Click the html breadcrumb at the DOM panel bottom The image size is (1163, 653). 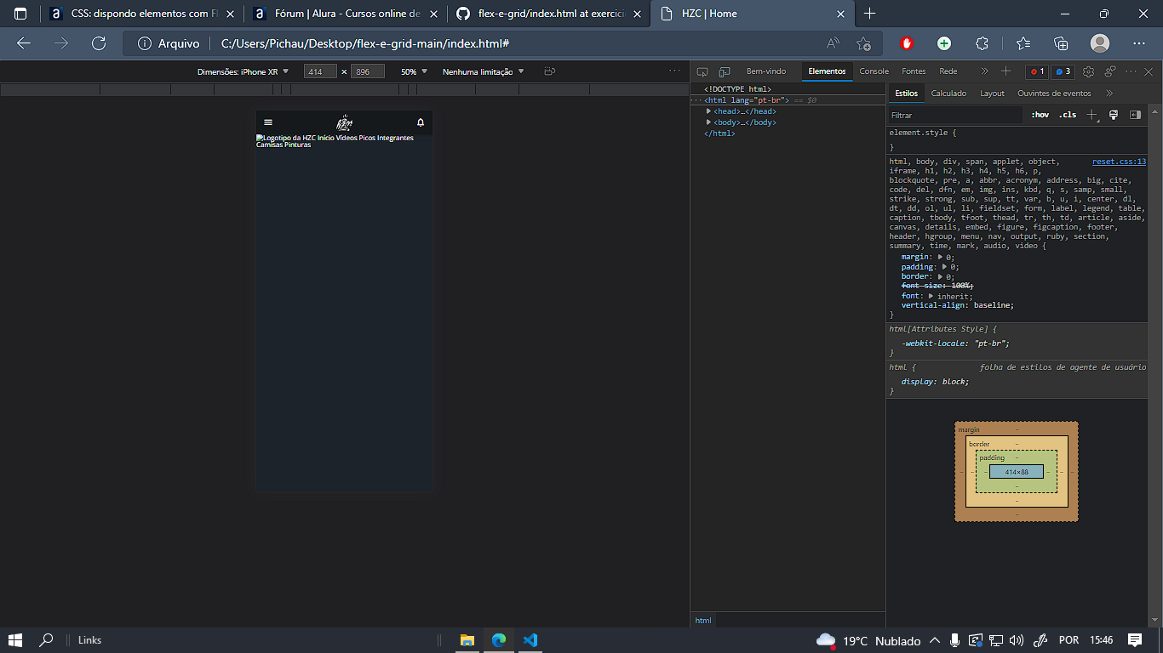(x=703, y=621)
